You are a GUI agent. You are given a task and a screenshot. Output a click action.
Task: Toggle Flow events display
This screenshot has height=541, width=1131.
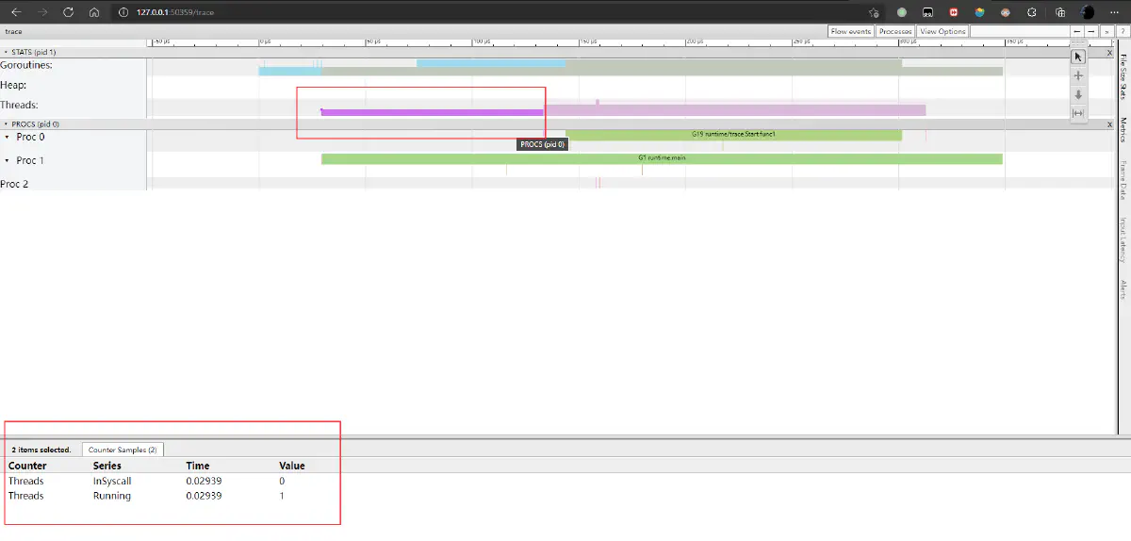[850, 31]
